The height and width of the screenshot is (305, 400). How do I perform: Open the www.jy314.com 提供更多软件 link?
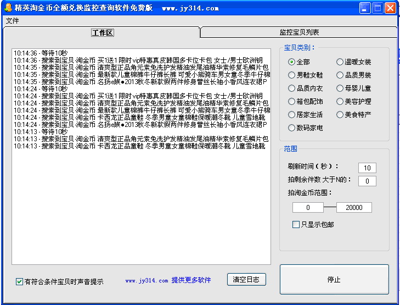tap(168, 280)
